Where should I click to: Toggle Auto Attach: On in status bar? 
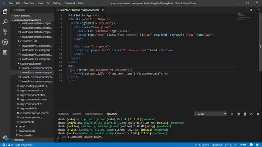[x=24, y=145]
